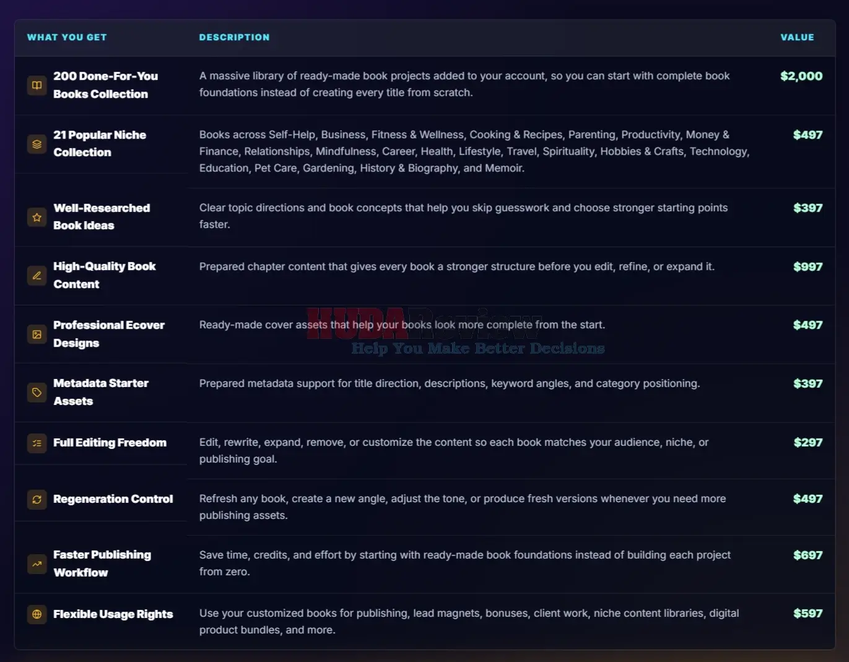
Task: Click the pencil icon beside High-Quality Book Content
Action: click(x=37, y=276)
